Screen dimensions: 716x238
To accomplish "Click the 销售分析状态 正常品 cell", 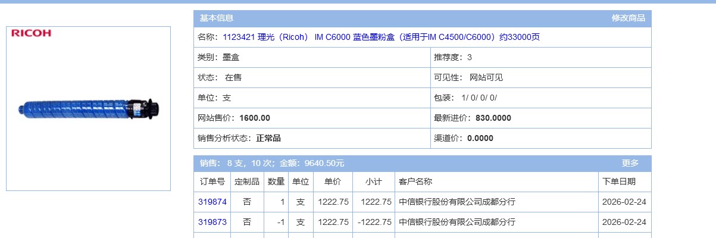I will tap(239, 138).
